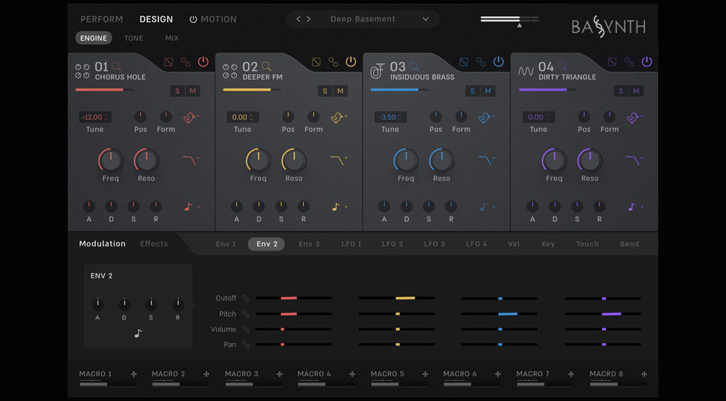Switch to the PERFORM tab
726x401 pixels.
pos(101,19)
